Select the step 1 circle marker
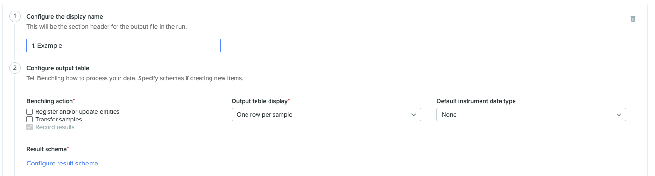655x176 pixels. (x=15, y=17)
